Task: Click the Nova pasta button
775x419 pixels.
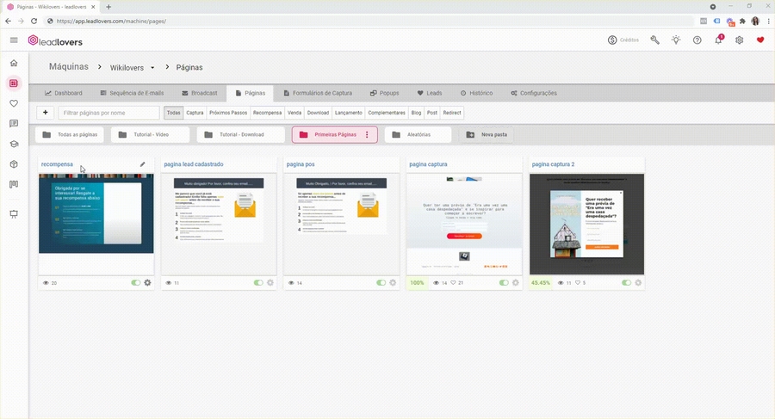Action: 488,135
